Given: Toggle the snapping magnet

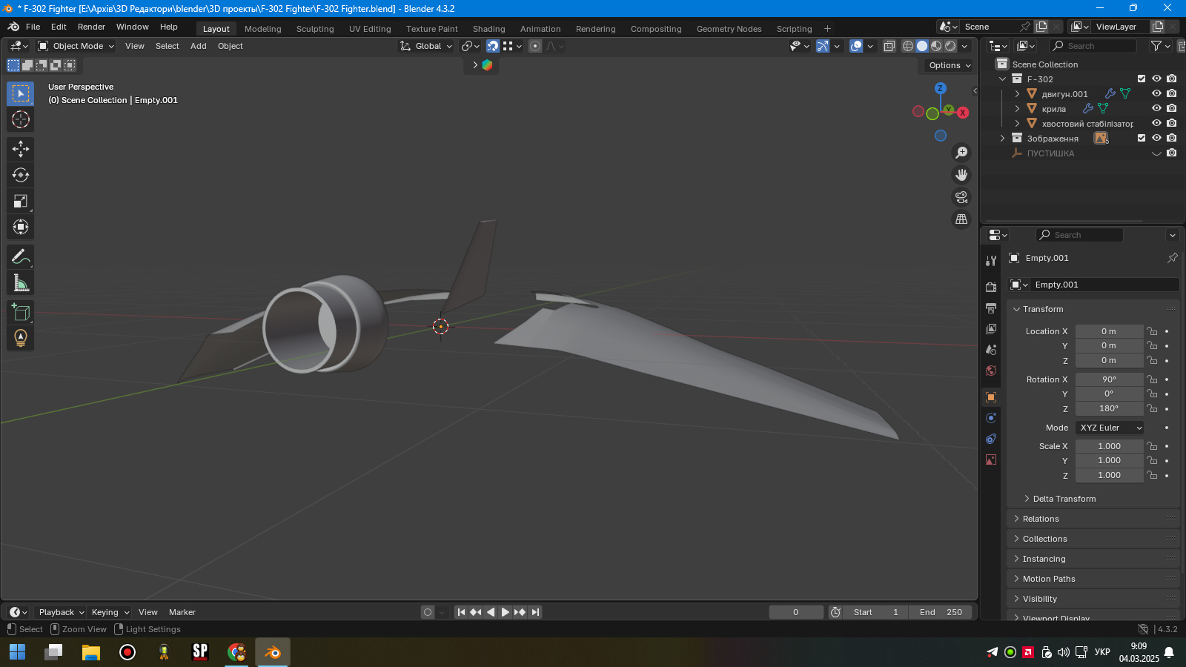Looking at the screenshot, I should click(x=493, y=46).
